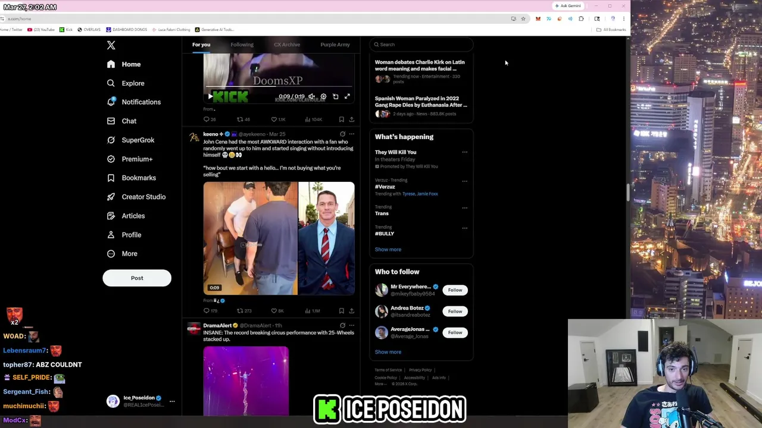This screenshot has width=762, height=428.
Task: Play the DoomsXP Kick video
Action: pyautogui.click(x=210, y=96)
